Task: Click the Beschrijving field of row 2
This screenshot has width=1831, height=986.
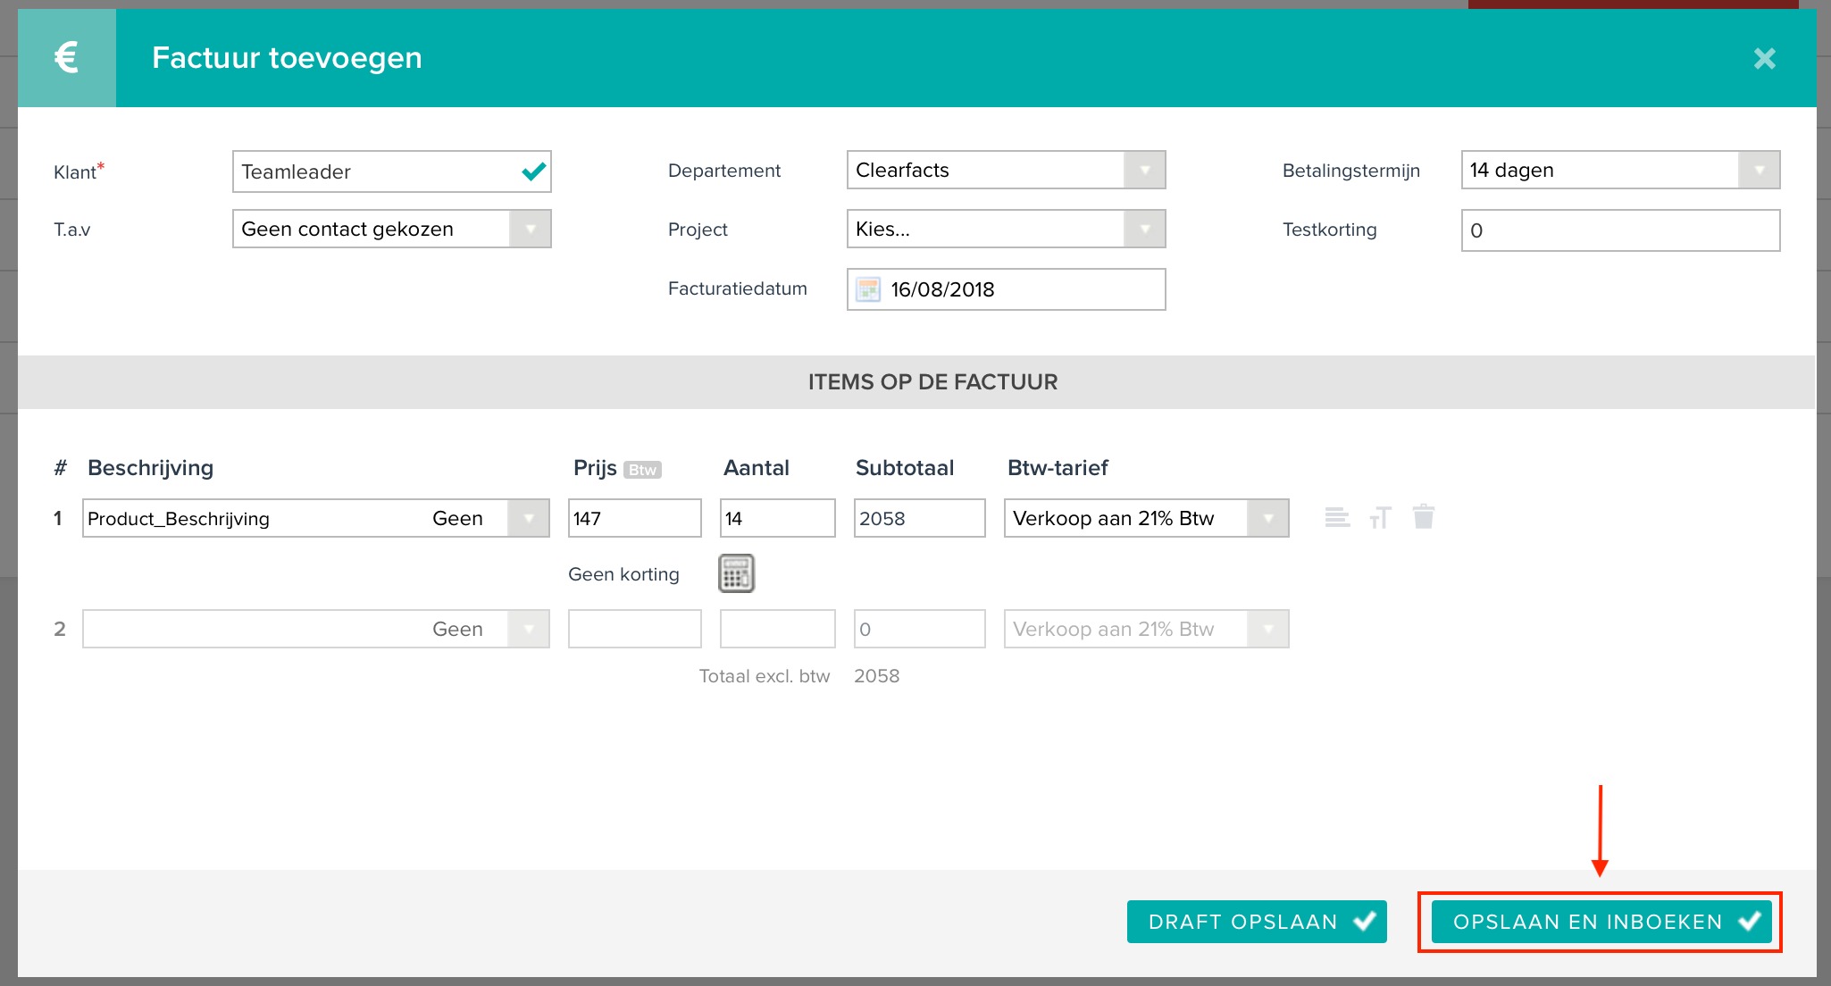Action: coord(253,629)
